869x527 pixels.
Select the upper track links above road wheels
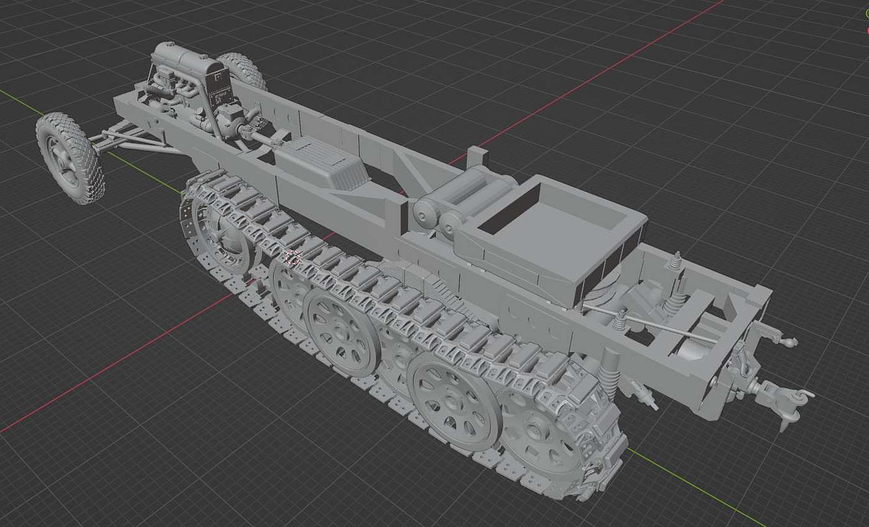(397, 291)
